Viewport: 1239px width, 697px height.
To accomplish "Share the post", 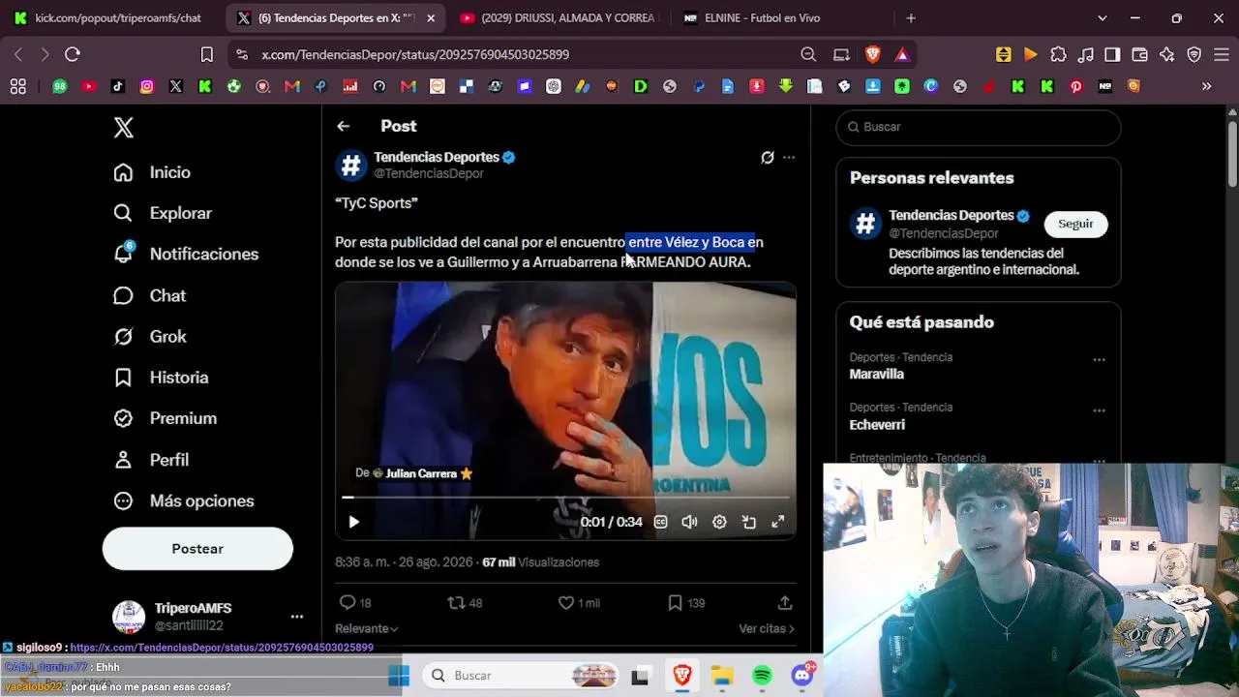I will pyautogui.click(x=785, y=603).
